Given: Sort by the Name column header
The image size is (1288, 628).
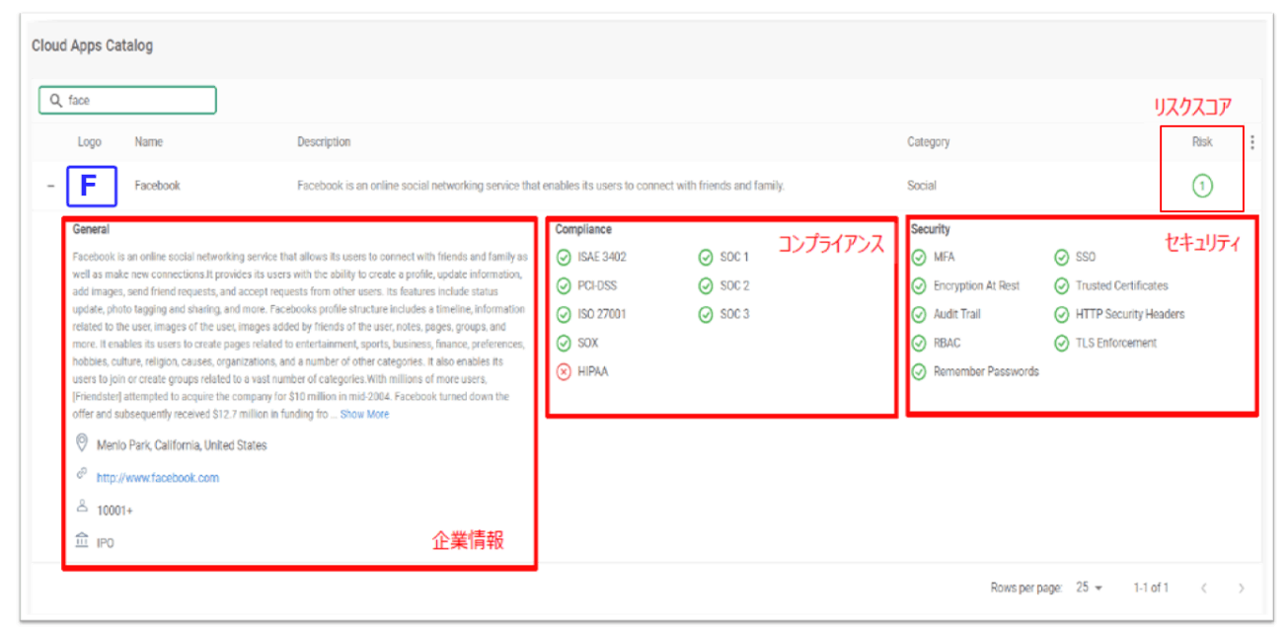Looking at the screenshot, I should pyautogui.click(x=149, y=142).
